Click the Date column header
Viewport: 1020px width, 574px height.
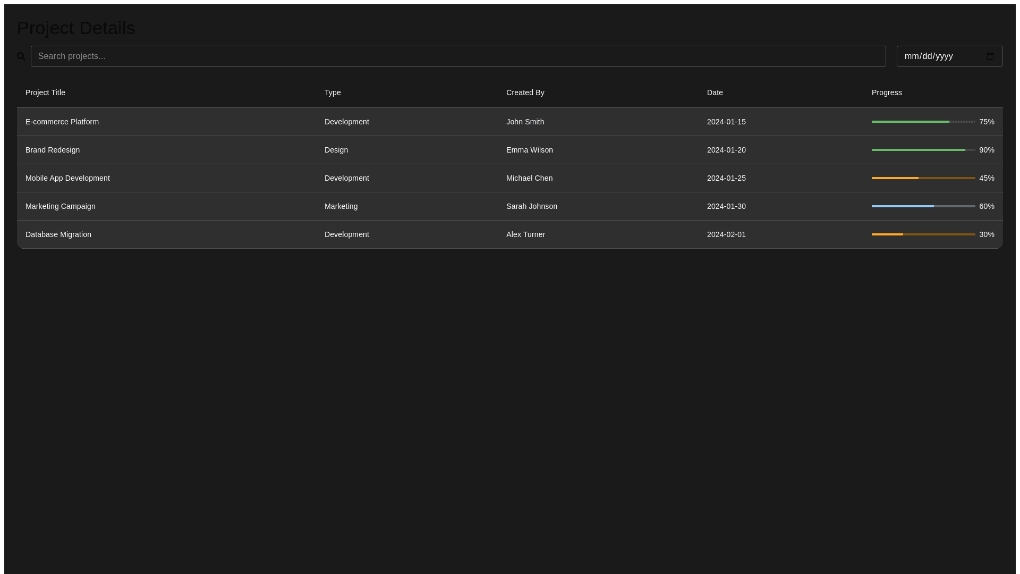715,92
